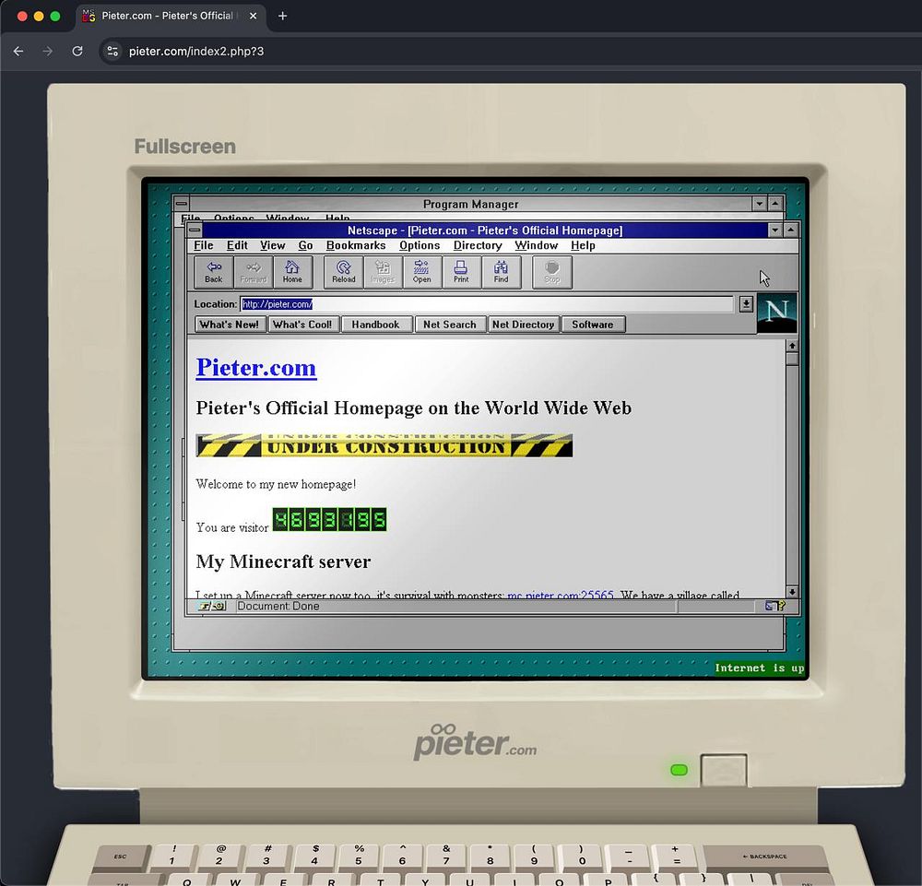
Task: Open the Bookmarks menu in Netscape
Action: pos(356,245)
